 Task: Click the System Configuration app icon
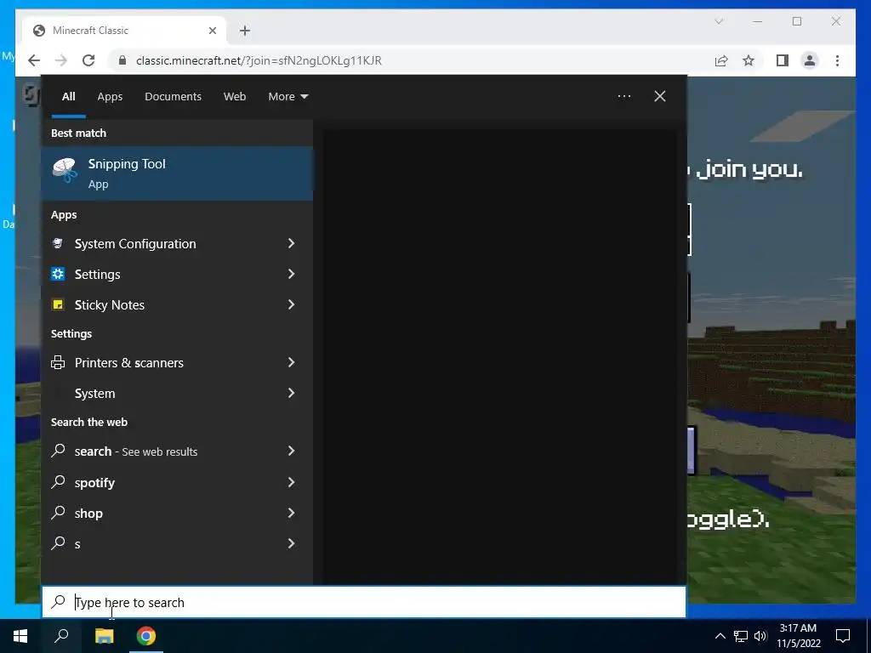coord(58,243)
